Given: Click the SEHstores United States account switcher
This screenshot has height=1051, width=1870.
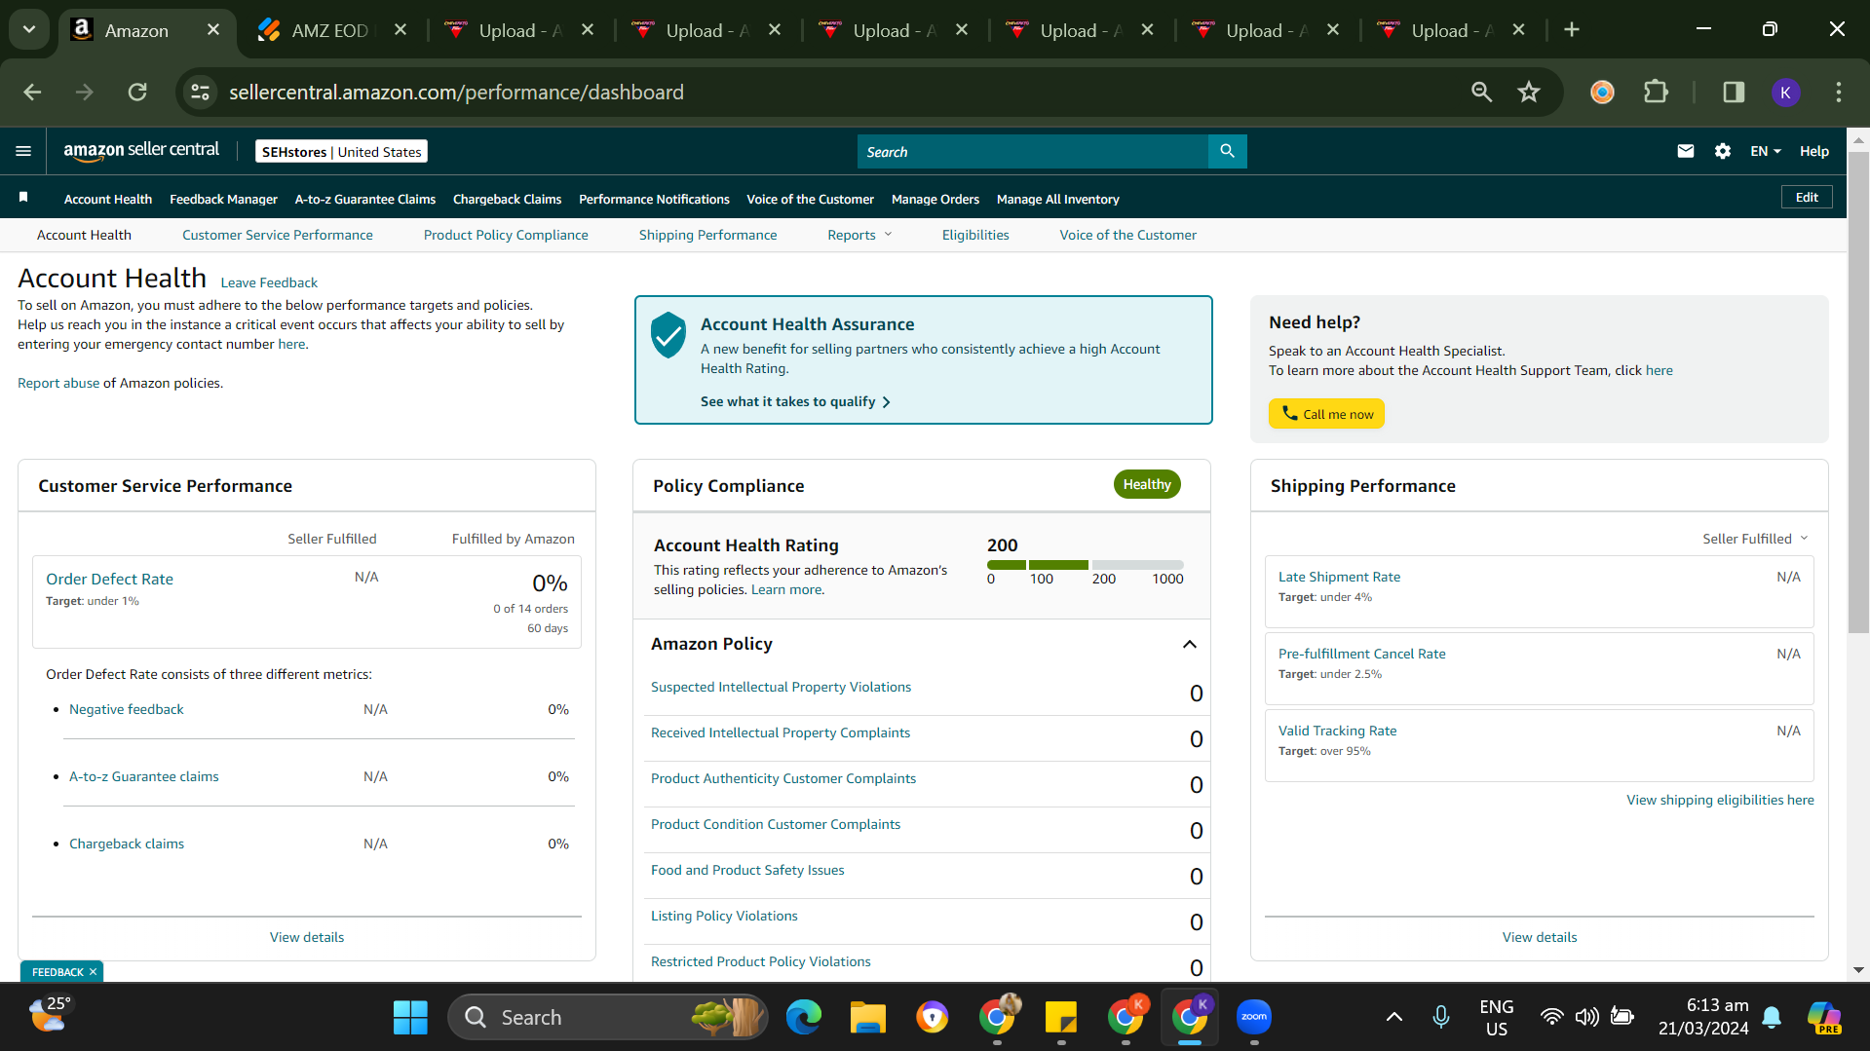Looking at the screenshot, I should click(341, 151).
